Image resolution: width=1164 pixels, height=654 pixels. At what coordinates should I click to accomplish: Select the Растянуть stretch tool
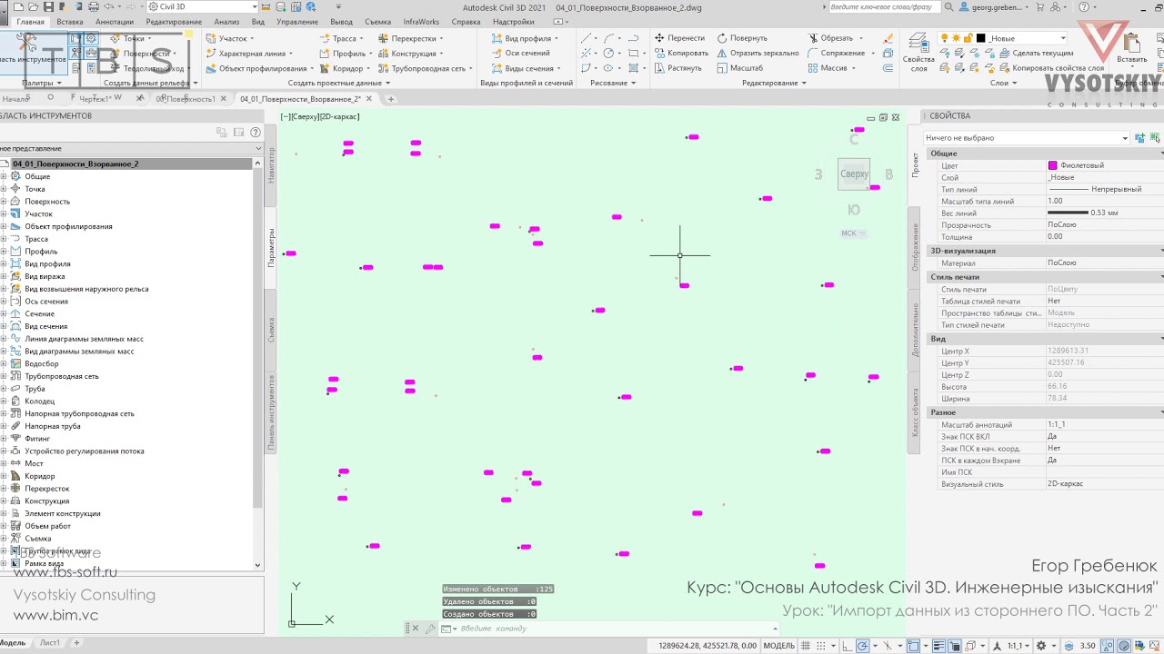click(x=678, y=68)
